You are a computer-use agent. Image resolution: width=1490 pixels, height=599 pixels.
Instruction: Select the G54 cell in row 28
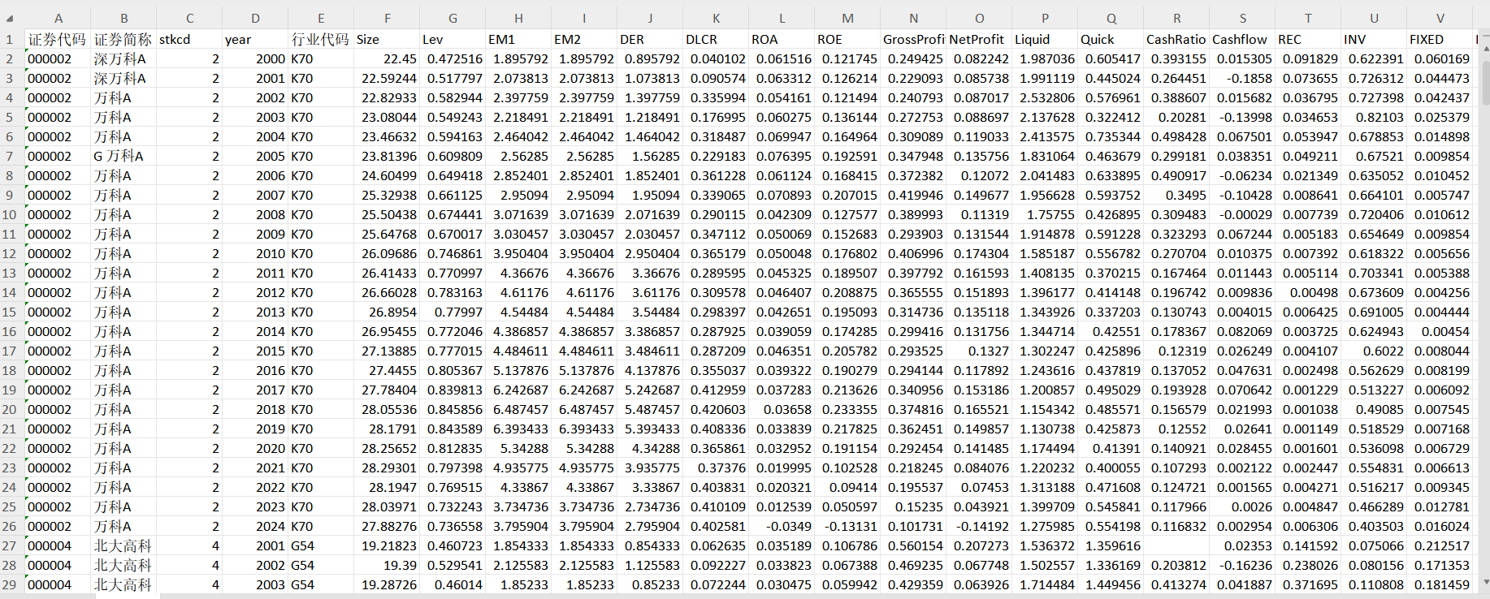click(321, 565)
